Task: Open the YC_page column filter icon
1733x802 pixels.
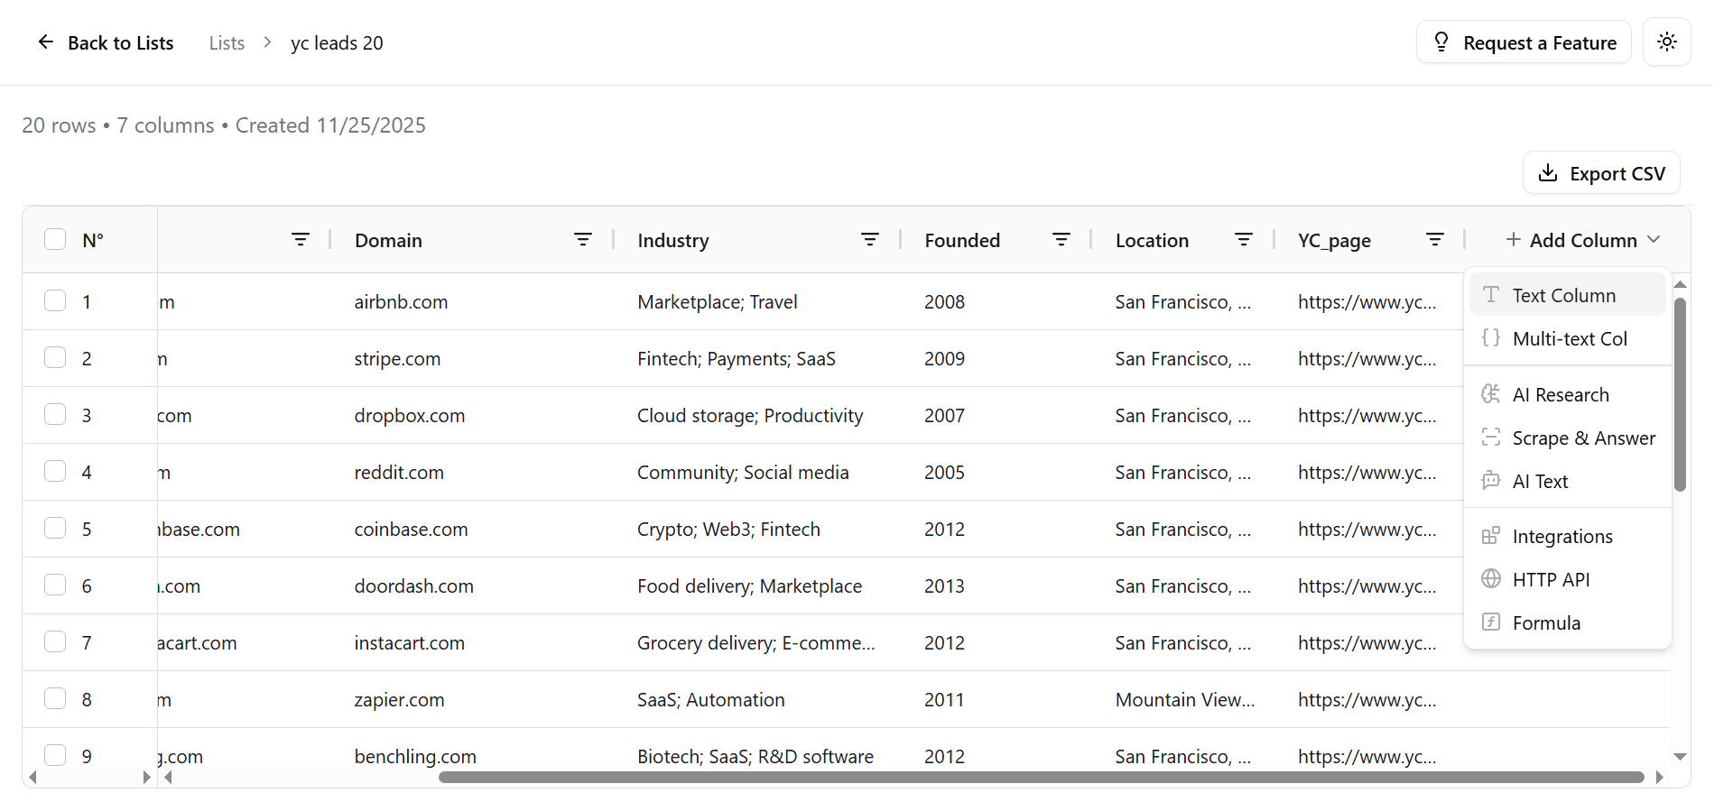Action: (x=1434, y=240)
